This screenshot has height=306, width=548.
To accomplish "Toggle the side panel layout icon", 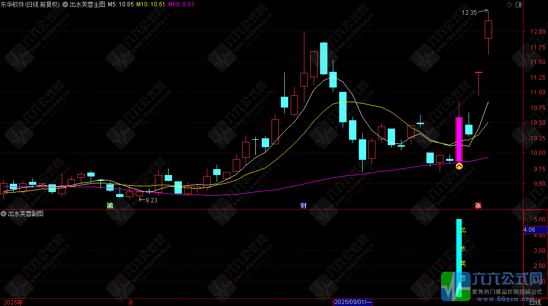I will [519, 4].
